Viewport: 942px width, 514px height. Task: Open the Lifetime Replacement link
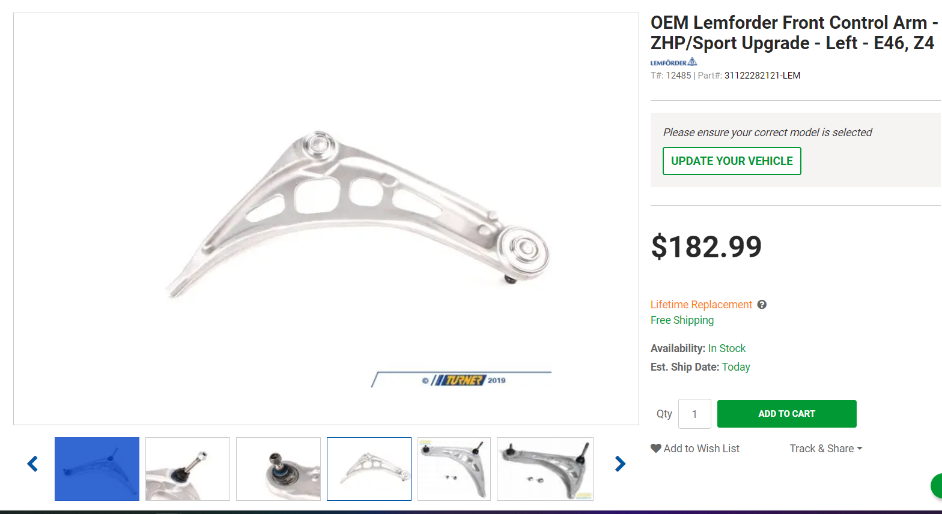[x=701, y=305]
